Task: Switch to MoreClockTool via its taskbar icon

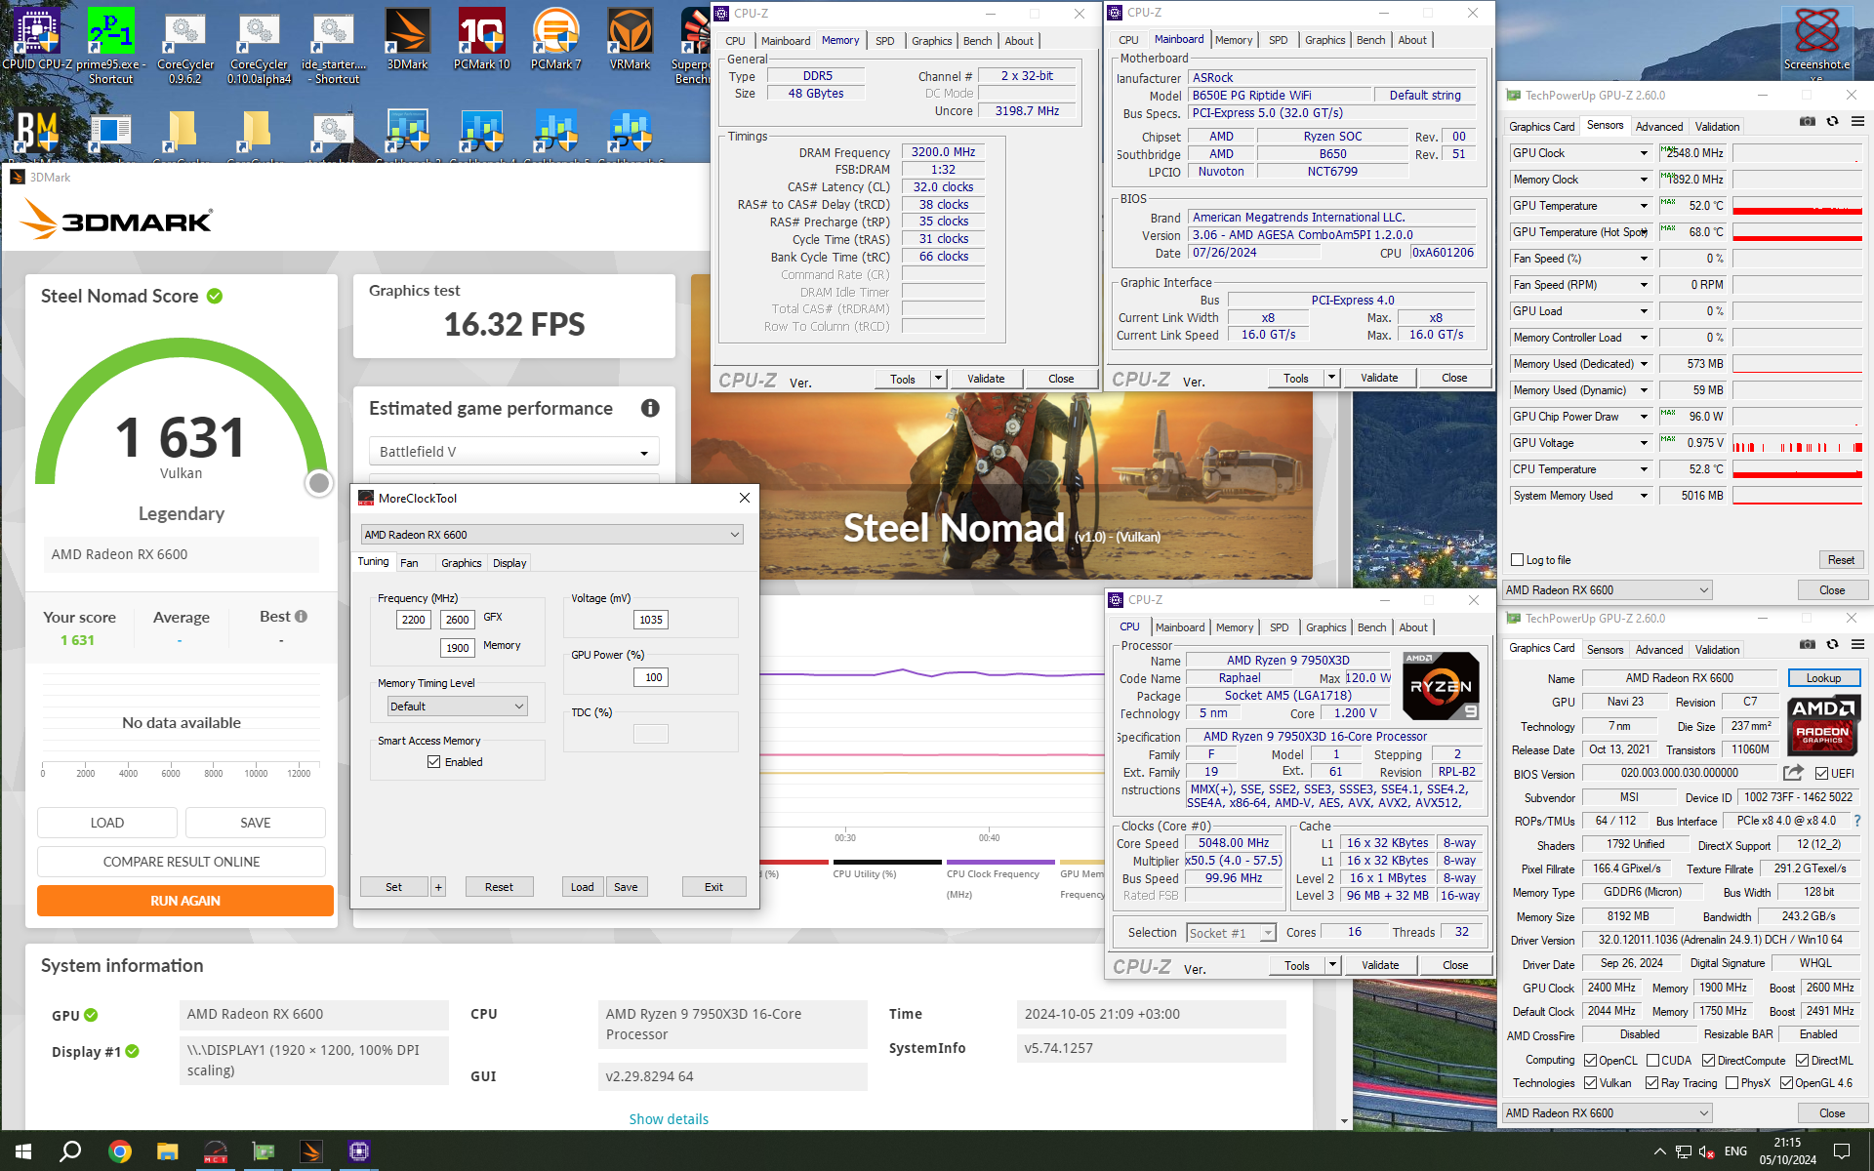Action: click(216, 1151)
